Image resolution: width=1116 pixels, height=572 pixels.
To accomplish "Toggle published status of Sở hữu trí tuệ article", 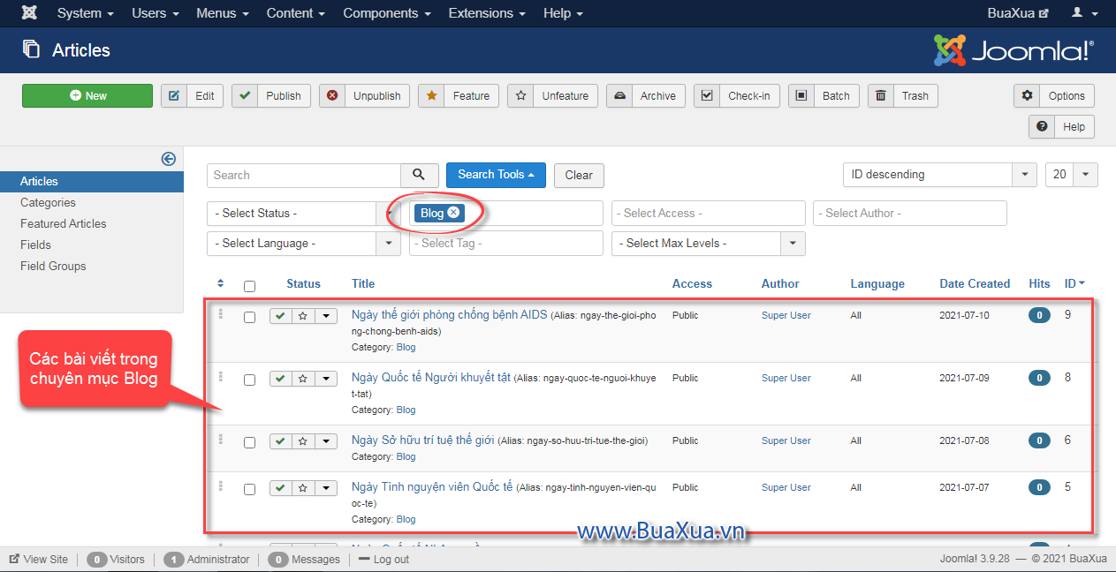I will [x=281, y=441].
